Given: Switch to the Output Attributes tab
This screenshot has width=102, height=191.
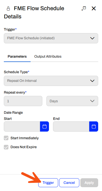Looking at the screenshot, I should coord(48,57).
